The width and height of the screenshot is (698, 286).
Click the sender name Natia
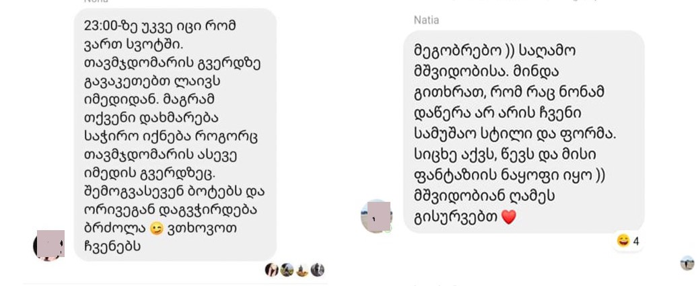426,20
